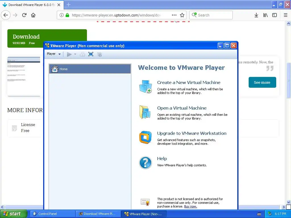The width and height of the screenshot is (291, 218).
Task: Click the green Download button in Firefox
Action: 47,38
